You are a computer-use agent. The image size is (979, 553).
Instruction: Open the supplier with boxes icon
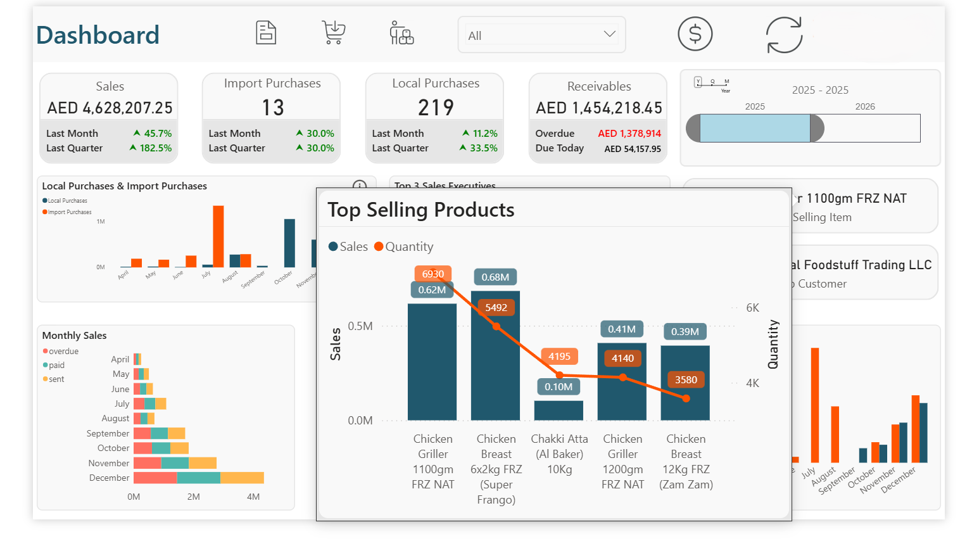(x=401, y=33)
